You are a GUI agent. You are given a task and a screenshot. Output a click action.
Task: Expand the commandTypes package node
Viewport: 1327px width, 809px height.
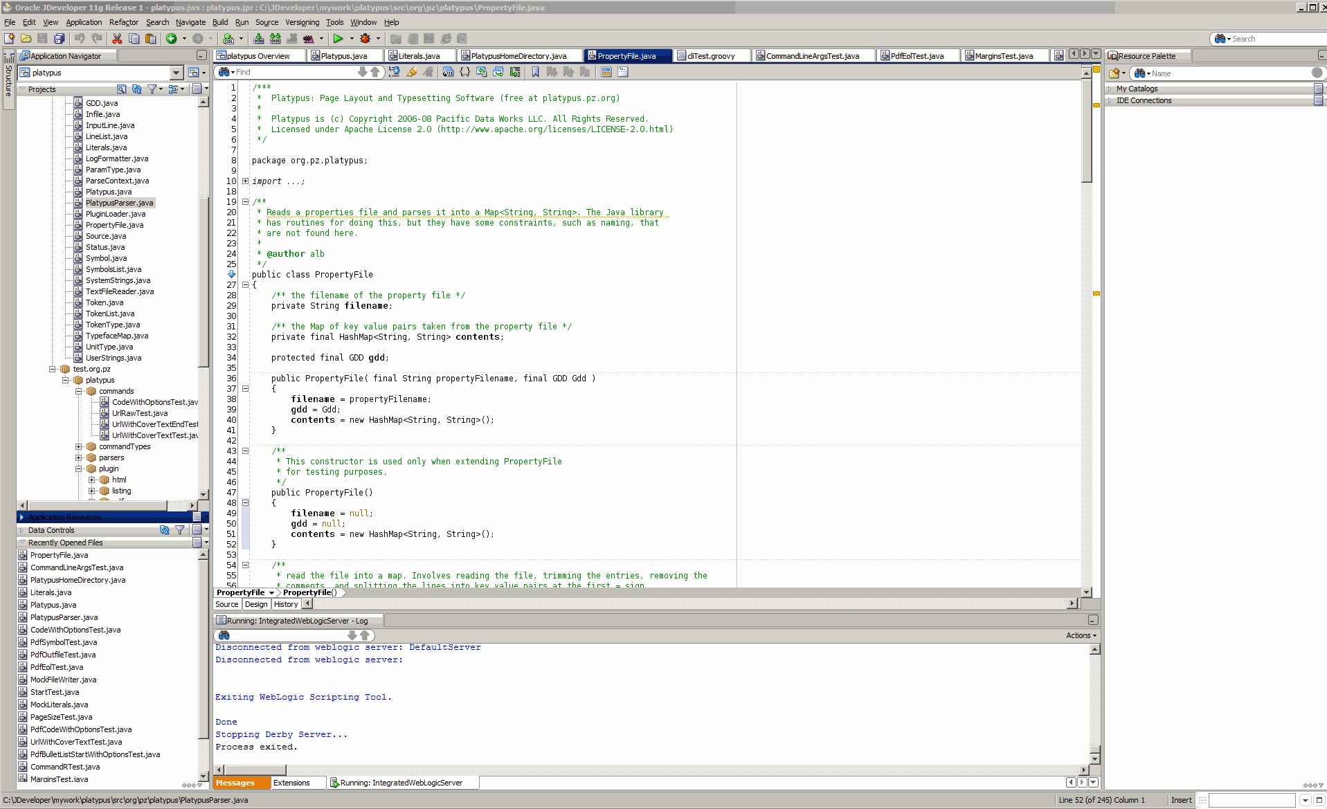point(78,447)
